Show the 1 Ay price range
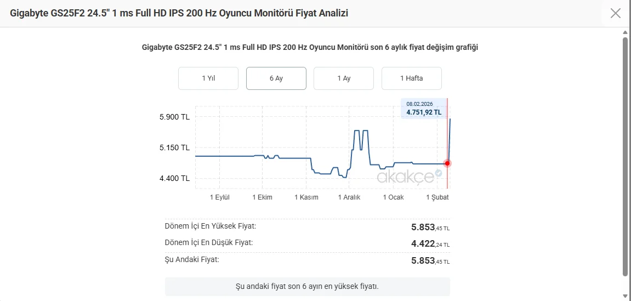 pos(344,78)
